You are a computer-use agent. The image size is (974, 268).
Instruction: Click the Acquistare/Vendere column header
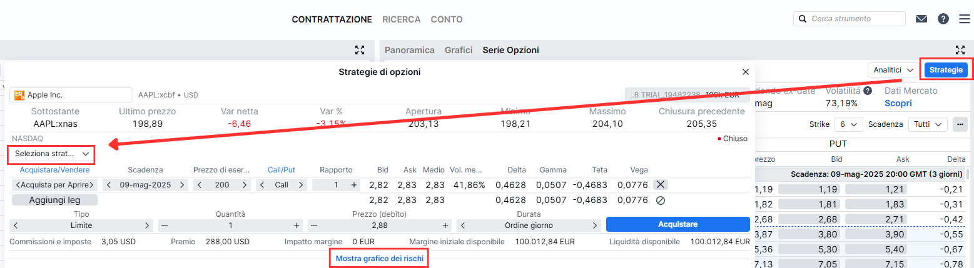[54, 169]
